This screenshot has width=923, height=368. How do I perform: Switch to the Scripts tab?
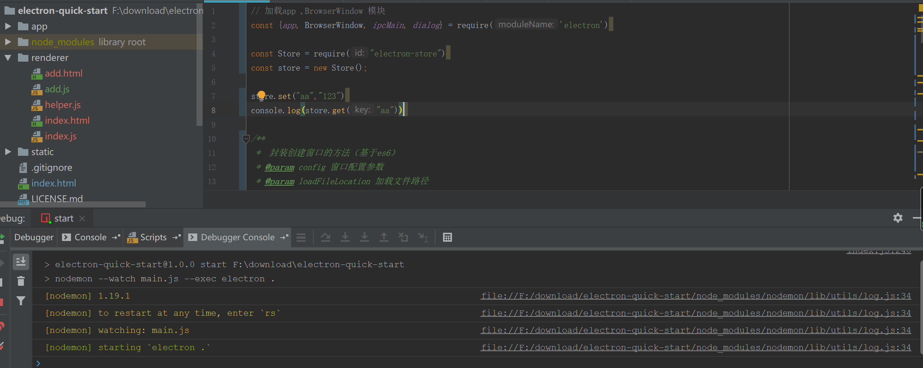point(154,237)
